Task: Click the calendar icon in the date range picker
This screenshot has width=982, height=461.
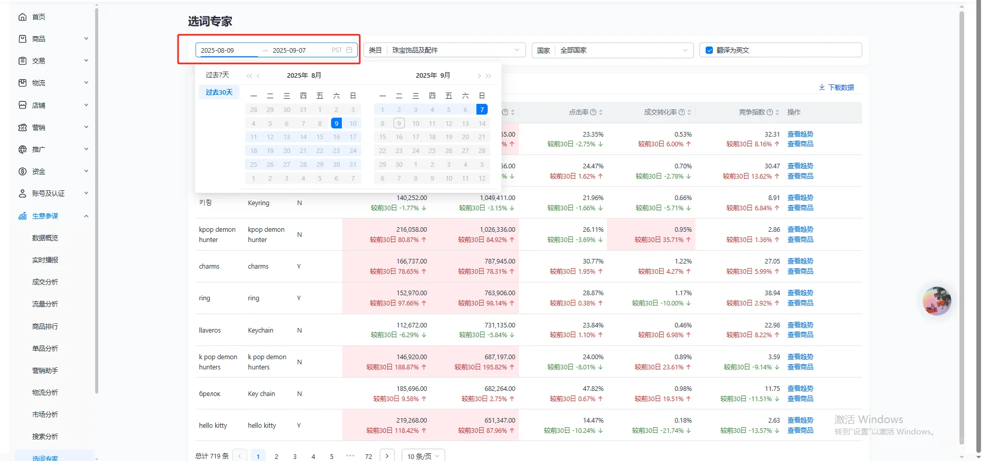Action: [x=349, y=50]
